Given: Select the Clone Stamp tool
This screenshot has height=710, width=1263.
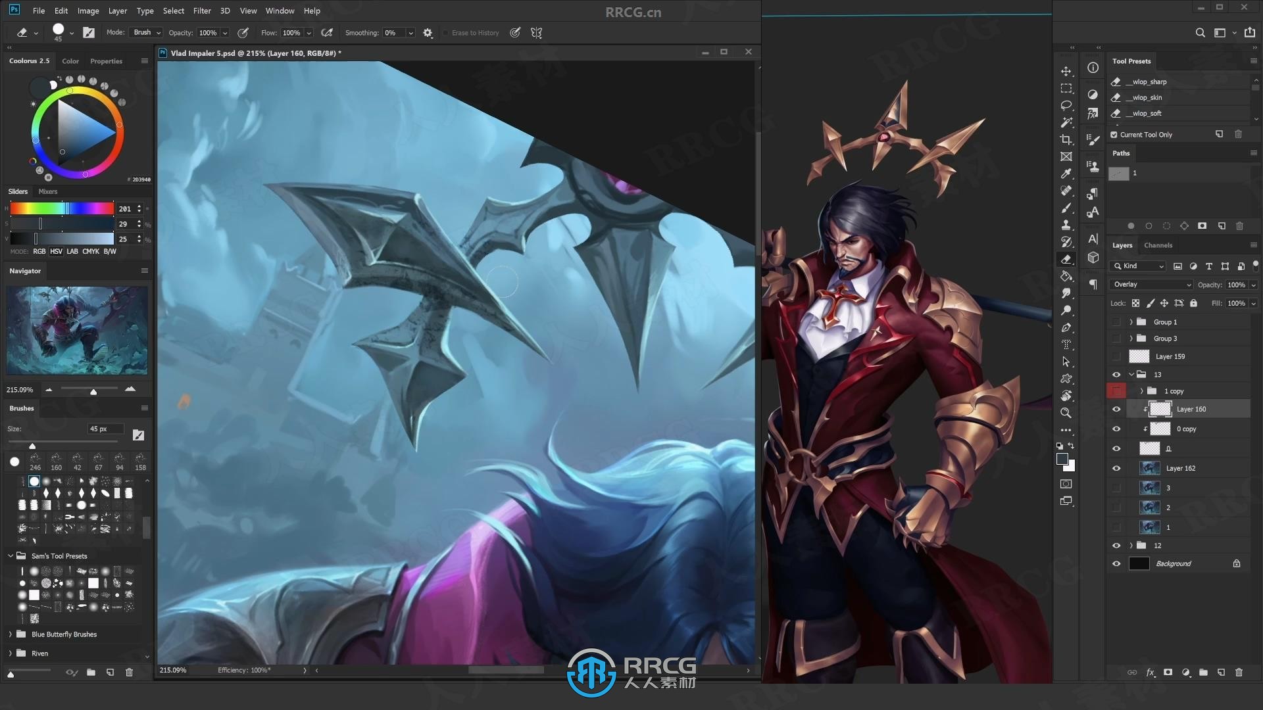Looking at the screenshot, I should [x=1066, y=225].
